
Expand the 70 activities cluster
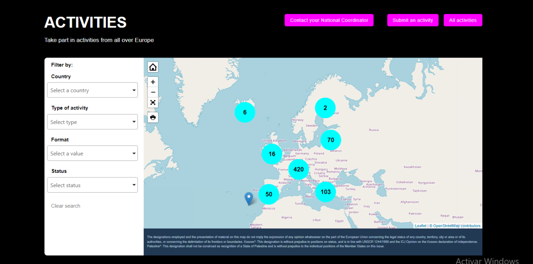pos(330,140)
